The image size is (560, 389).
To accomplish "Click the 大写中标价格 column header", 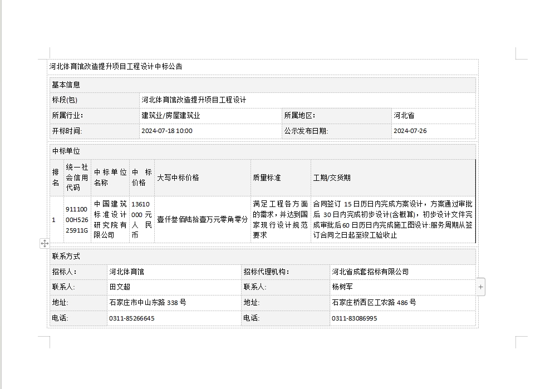I will coord(178,178).
